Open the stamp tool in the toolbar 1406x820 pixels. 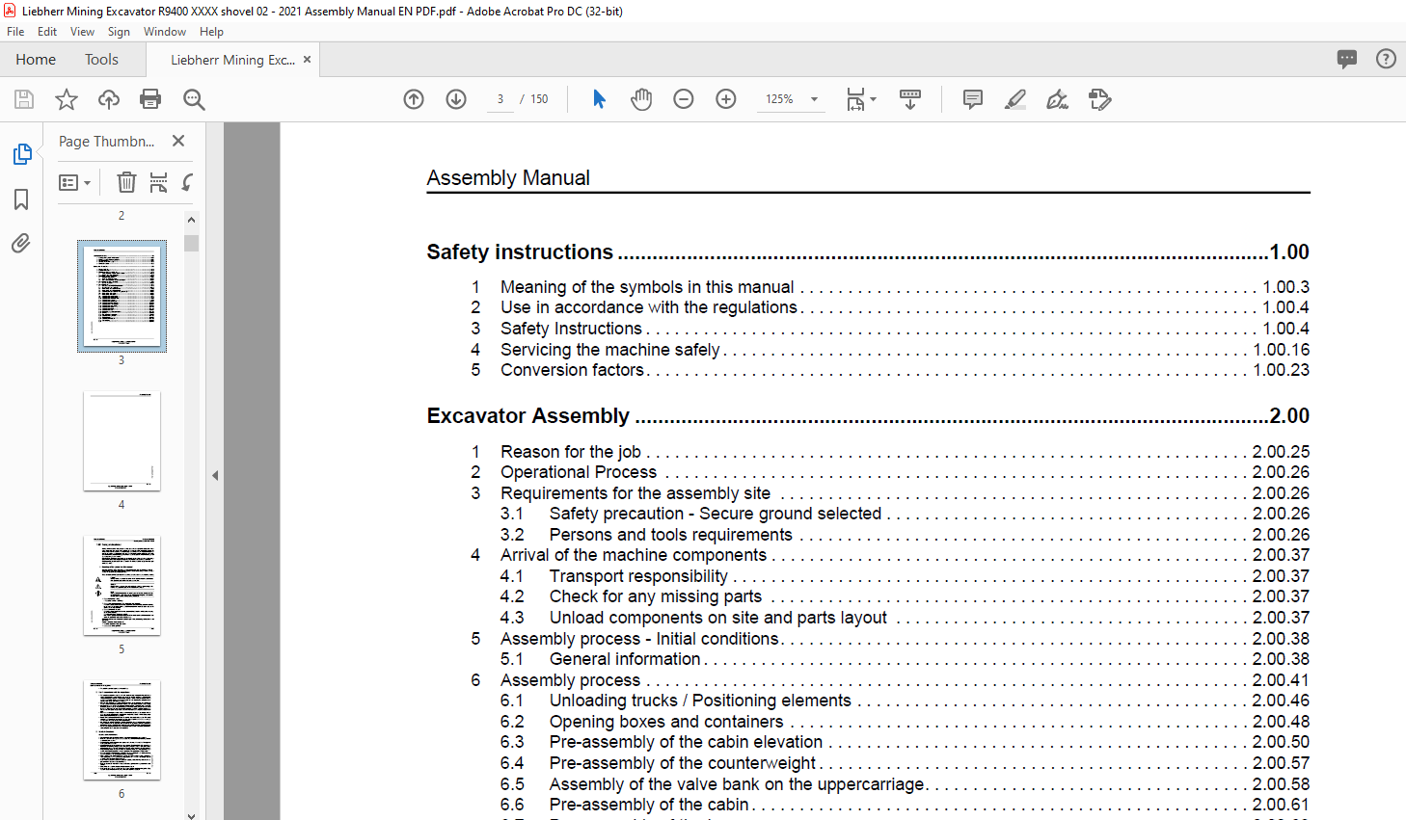[1100, 99]
